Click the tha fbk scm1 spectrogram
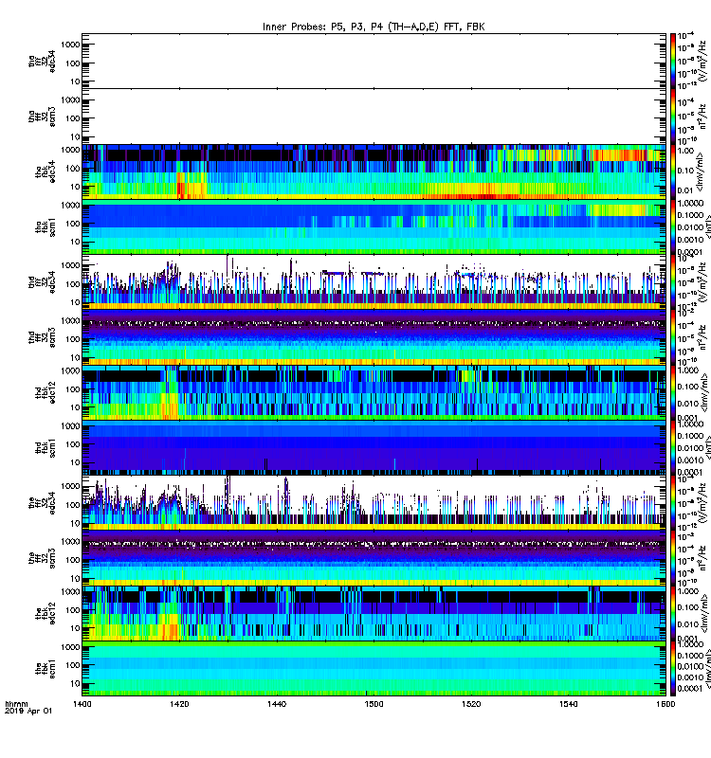This screenshot has height=758, width=711. click(x=374, y=227)
